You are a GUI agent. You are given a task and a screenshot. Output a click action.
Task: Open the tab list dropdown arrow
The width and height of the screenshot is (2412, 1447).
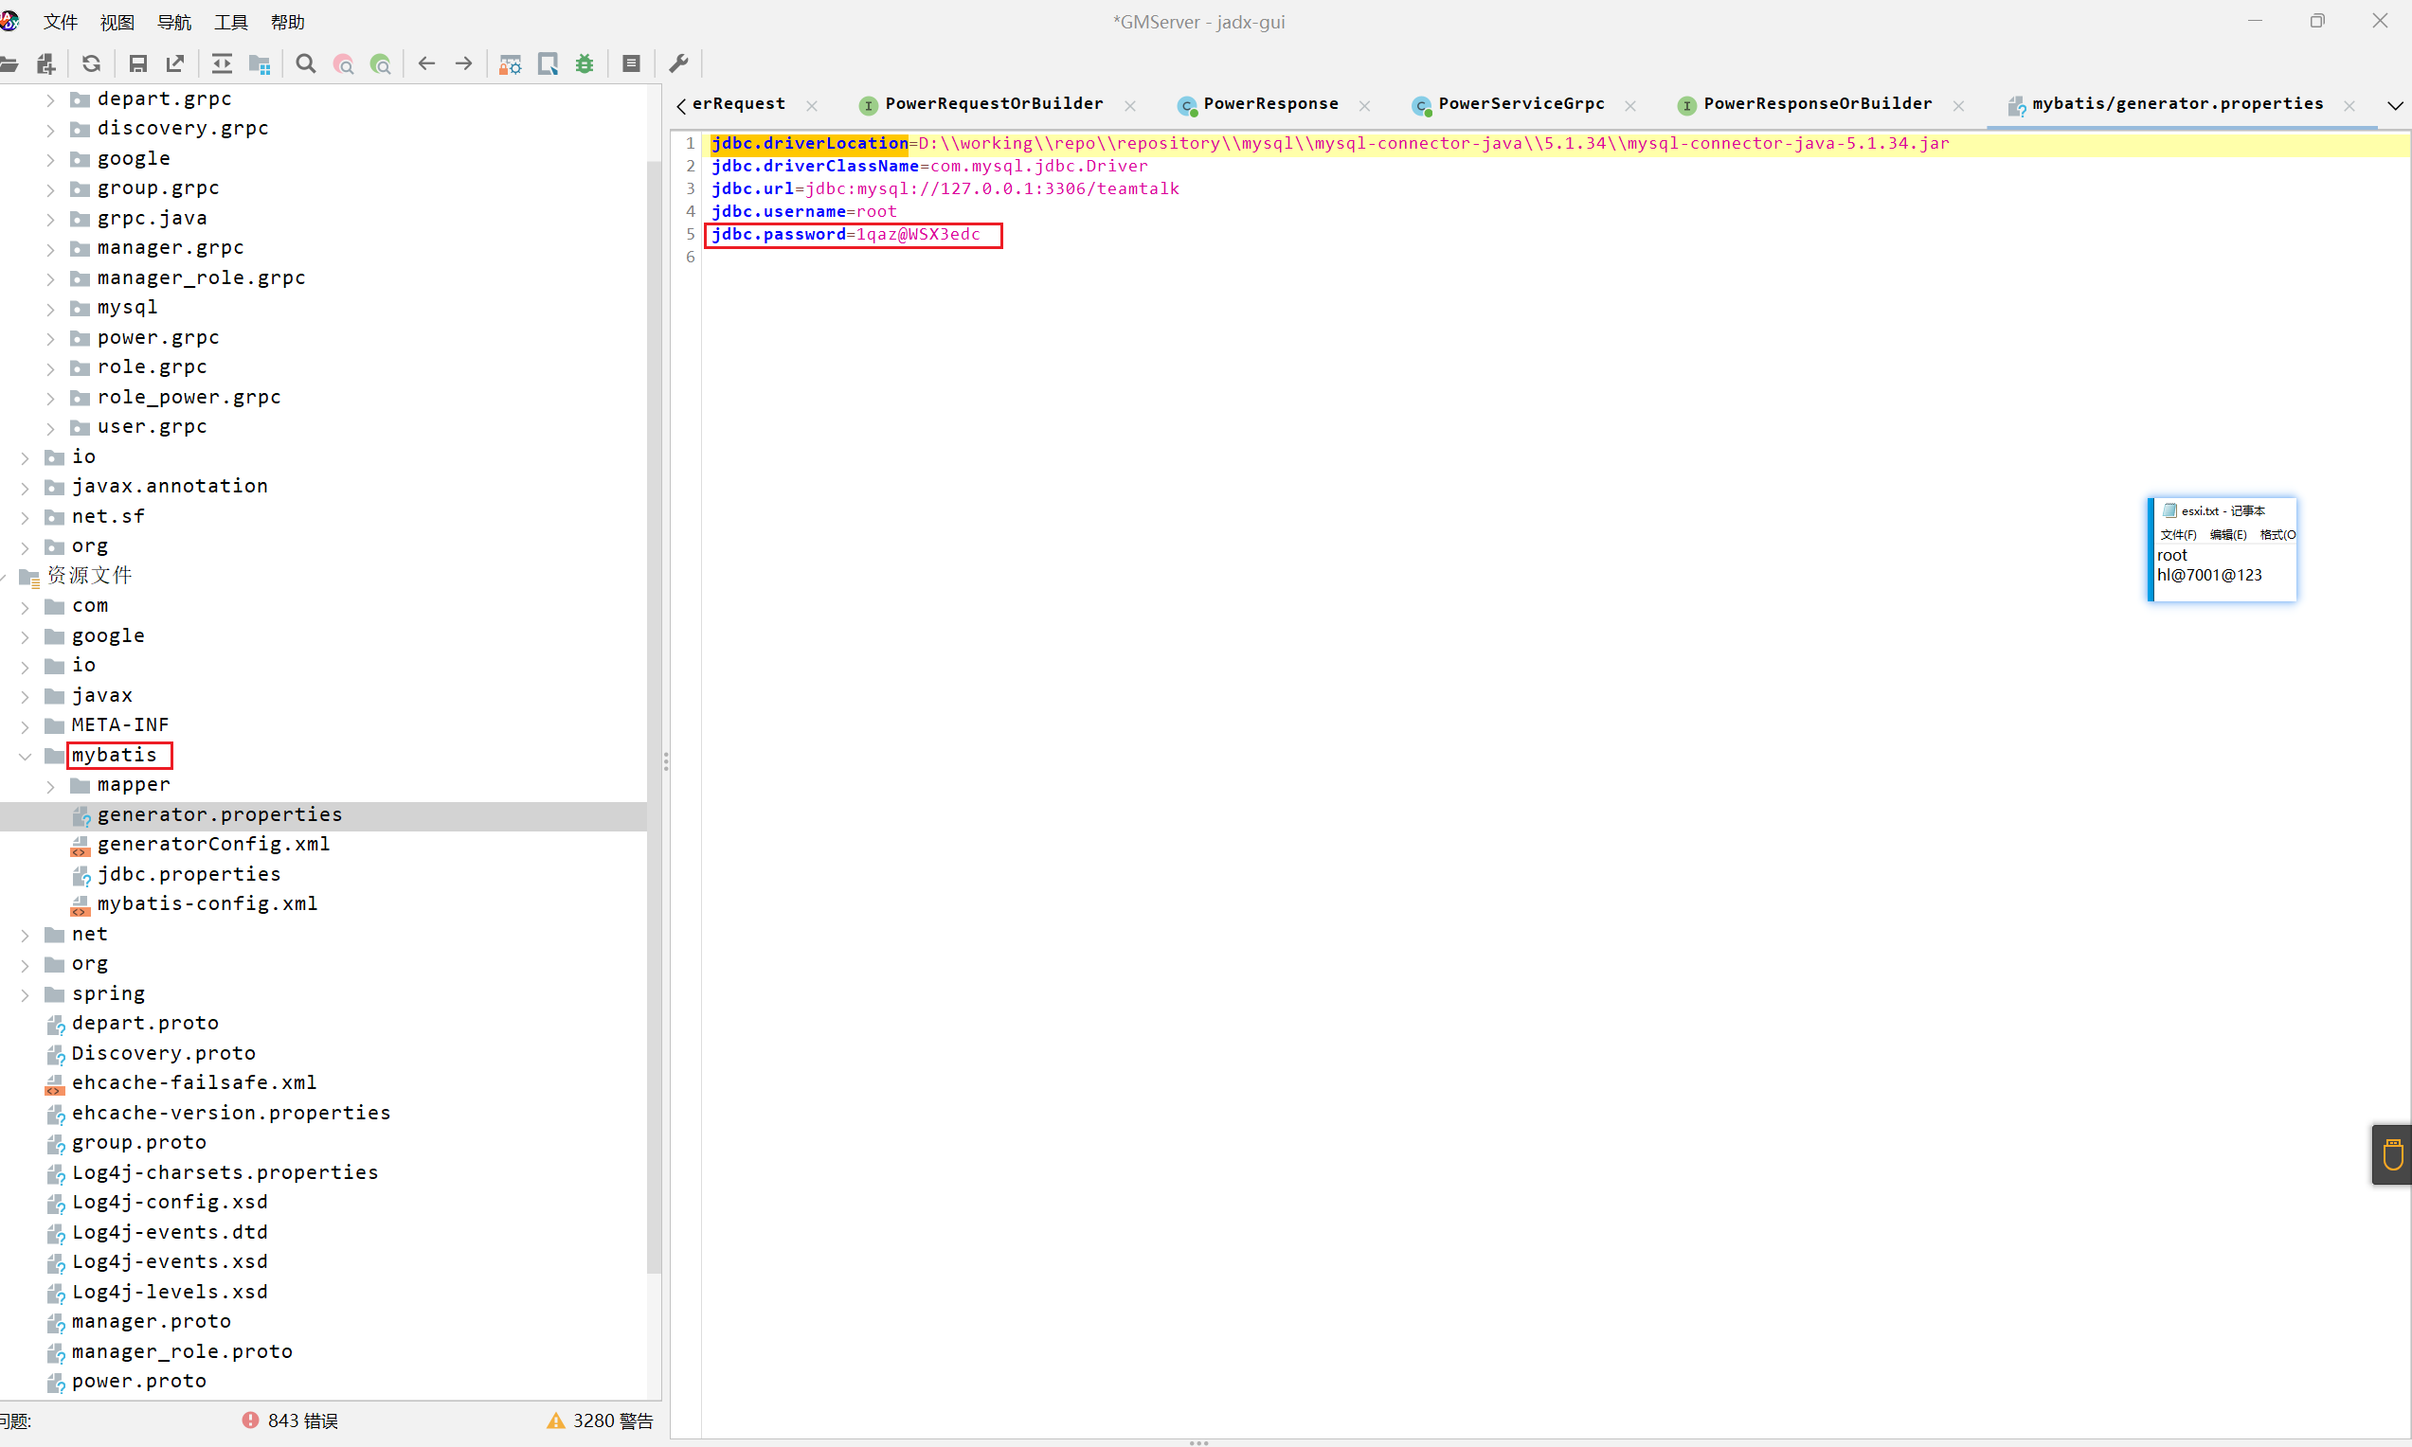click(x=2394, y=105)
